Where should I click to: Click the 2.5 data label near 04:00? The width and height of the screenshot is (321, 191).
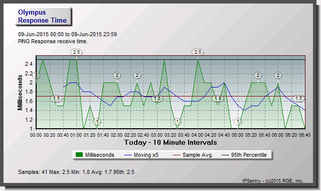pos(198,52)
